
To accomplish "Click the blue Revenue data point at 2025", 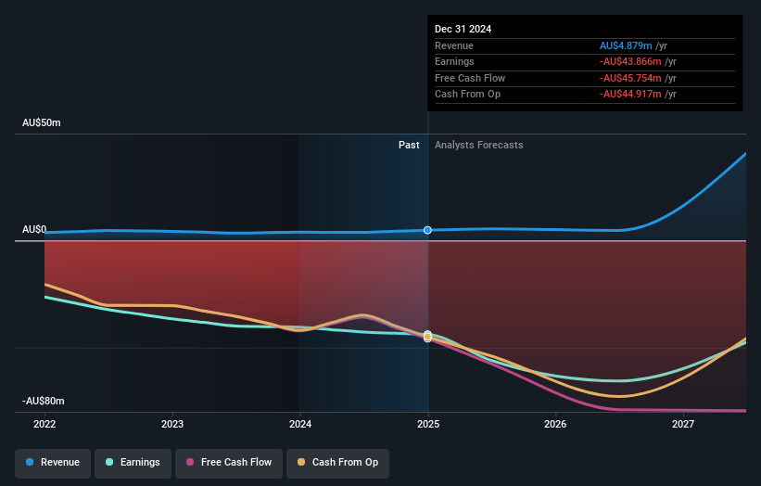I will point(427,230).
